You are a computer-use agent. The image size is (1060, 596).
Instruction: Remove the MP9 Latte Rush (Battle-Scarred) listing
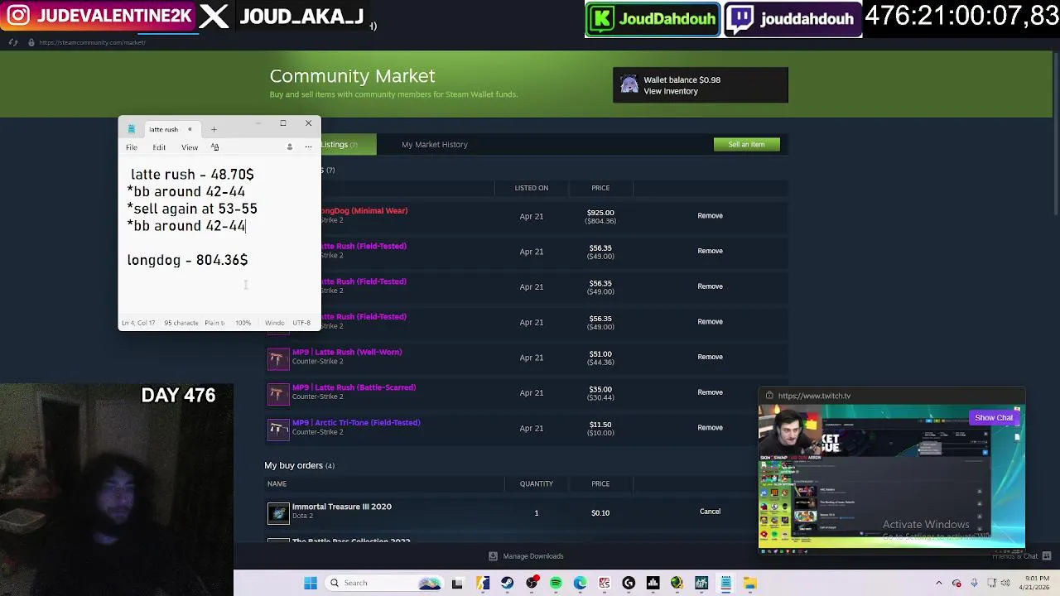coord(710,392)
